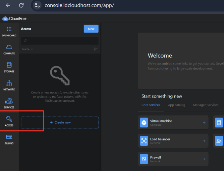Viewport: 224px width, 171px height.
Task: Follow the Virtual machine arrow
Action: pos(204,122)
